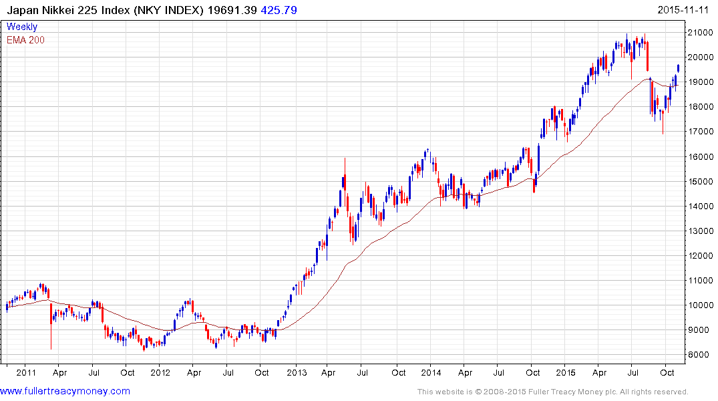Click the chart title Japan Nikkei 225 Index

(x=68, y=10)
